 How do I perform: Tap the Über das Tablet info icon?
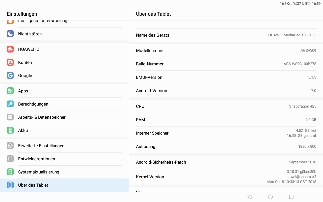(x=10, y=185)
